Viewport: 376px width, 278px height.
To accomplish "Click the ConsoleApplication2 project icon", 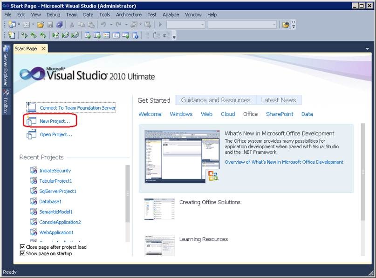I will coord(34,222).
